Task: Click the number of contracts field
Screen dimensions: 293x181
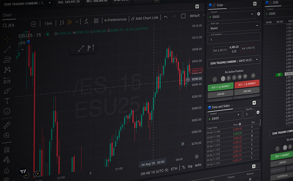Action: 234,39
